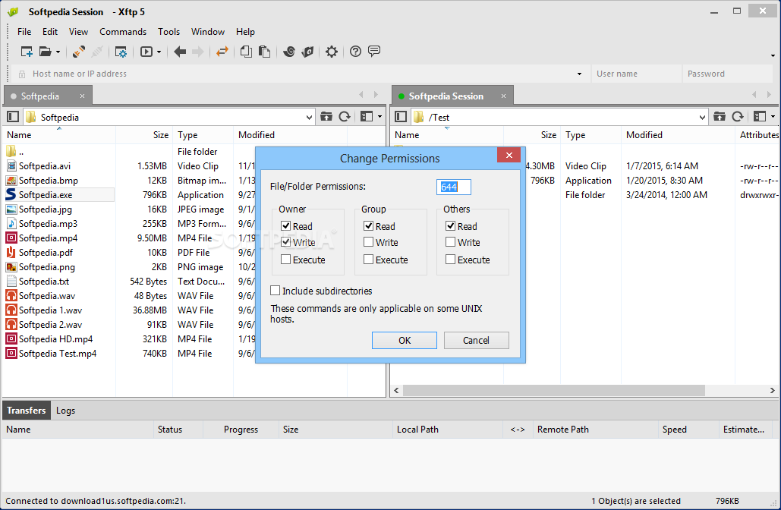Open Options with the gear icon
Screen dimensions: 781x510
pos(331,52)
